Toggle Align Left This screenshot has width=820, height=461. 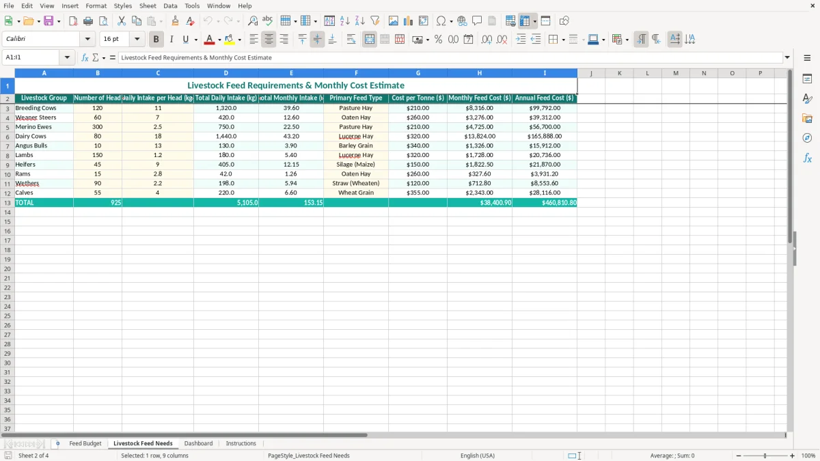pyautogui.click(x=254, y=40)
